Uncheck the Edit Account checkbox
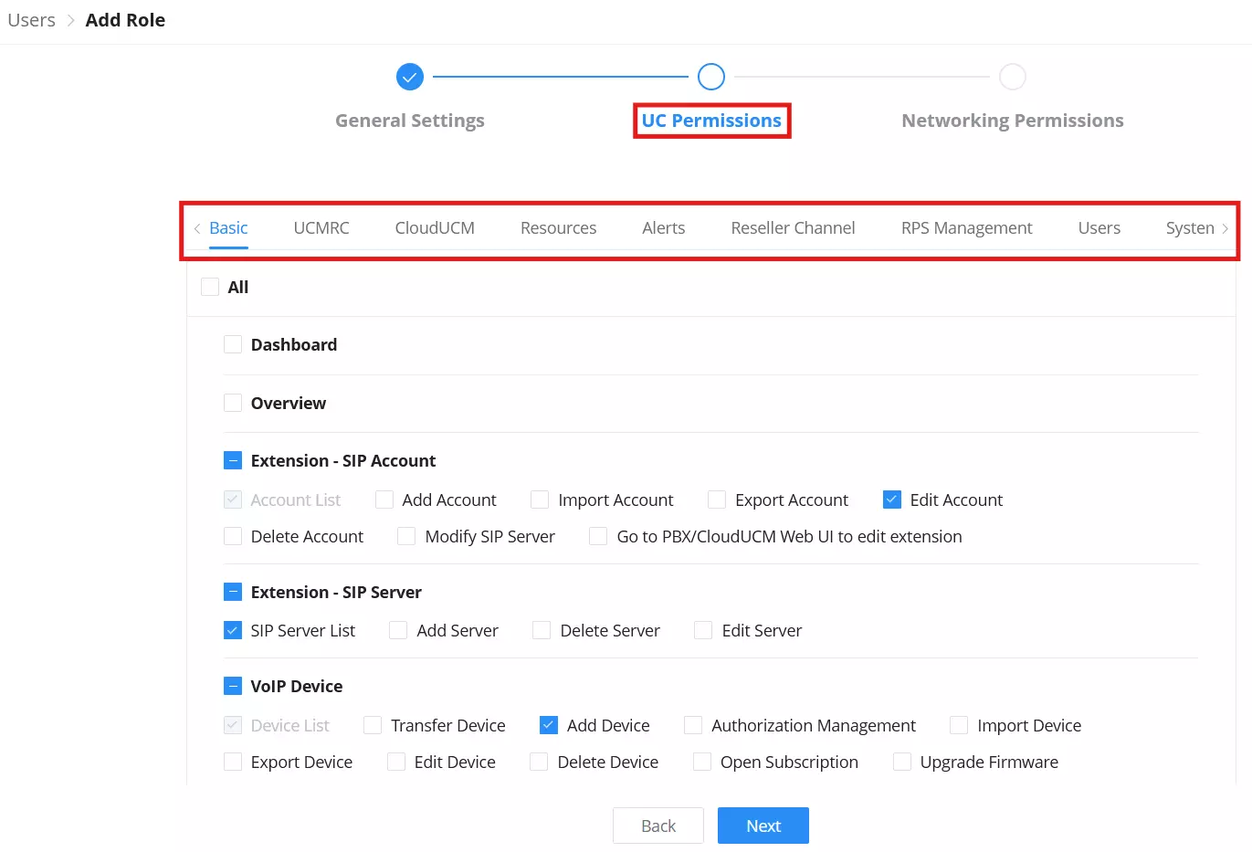 (x=892, y=500)
